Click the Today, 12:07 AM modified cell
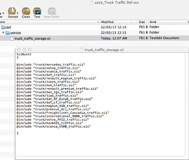 click(114, 38)
